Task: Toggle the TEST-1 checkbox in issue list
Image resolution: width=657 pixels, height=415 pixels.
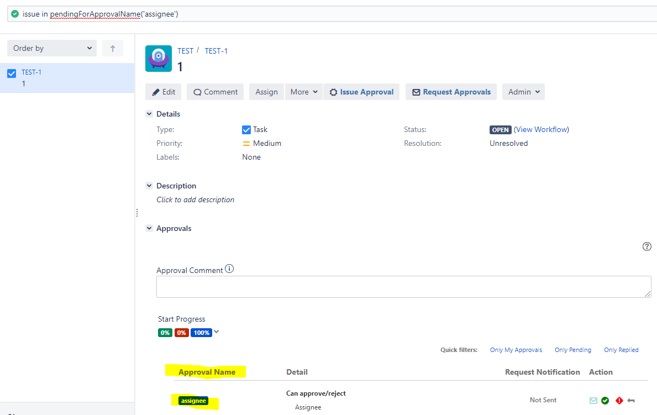Action: (12, 73)
